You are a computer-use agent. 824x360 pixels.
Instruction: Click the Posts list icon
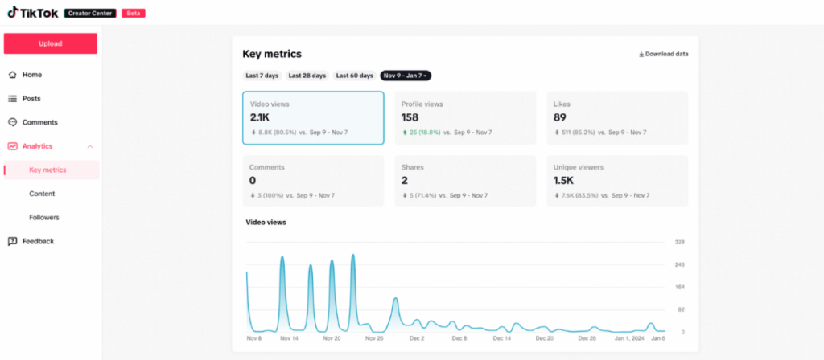12,99
